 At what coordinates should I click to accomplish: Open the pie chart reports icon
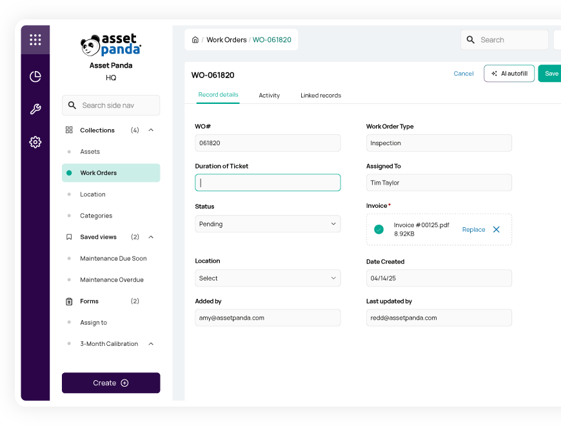pyautogui.click(x=35, y=77)
